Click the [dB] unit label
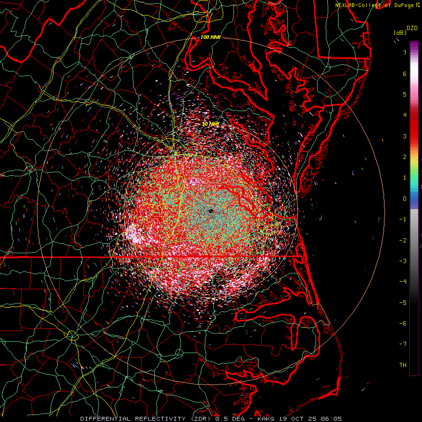This screenshot has height=422, width=422. (x=400, y=32)
